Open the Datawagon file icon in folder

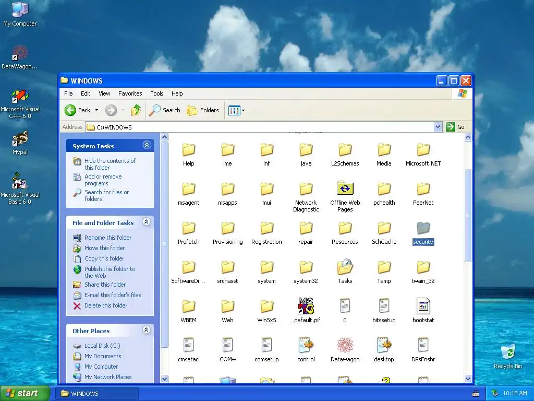(x=345, y=345)
